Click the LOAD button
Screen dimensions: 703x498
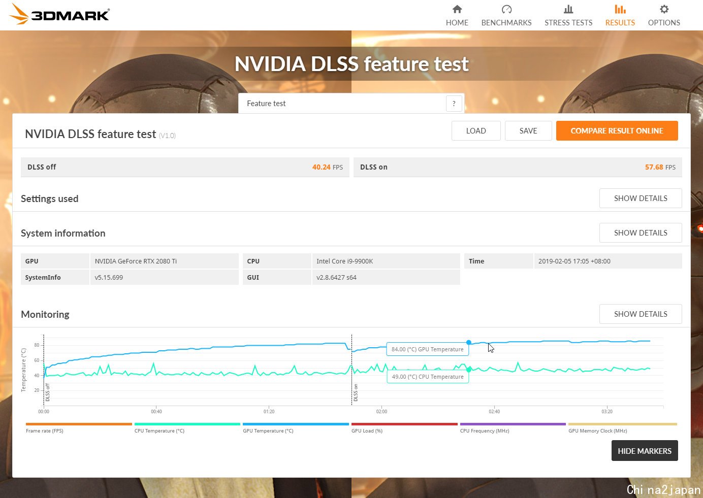click(476, 131)
